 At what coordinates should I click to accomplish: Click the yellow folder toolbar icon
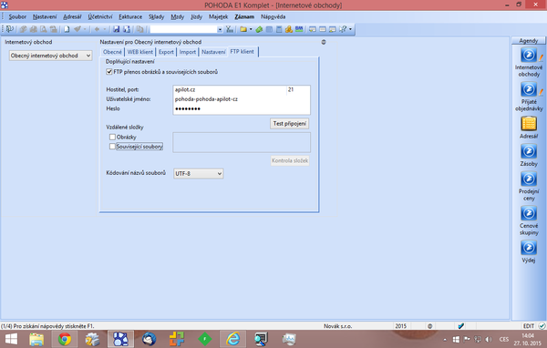pyautogui.click(x=243, y=29)
